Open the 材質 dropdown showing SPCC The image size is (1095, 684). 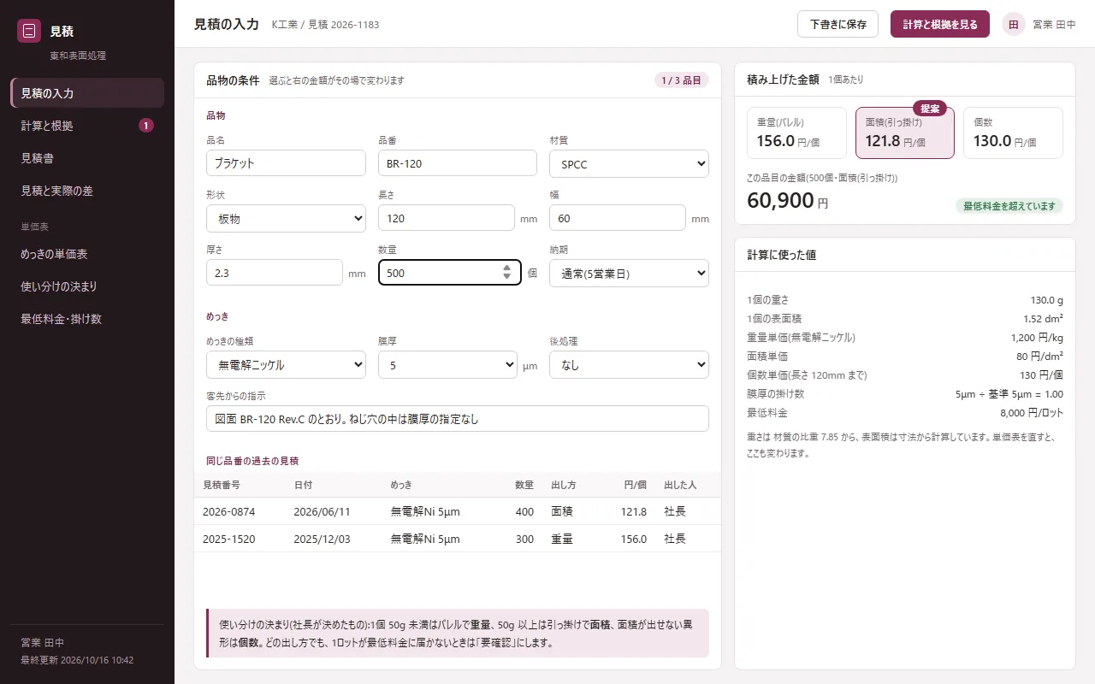click(629, 163)
